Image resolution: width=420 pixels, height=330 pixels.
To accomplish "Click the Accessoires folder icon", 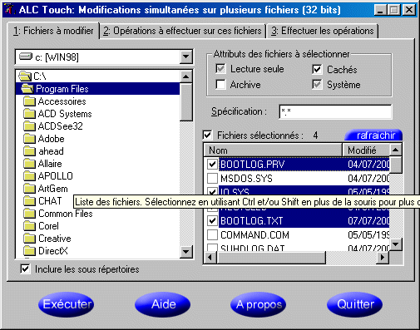I will click(29, 101).
